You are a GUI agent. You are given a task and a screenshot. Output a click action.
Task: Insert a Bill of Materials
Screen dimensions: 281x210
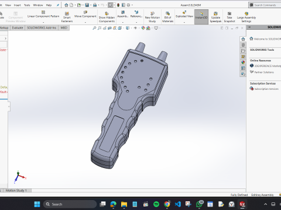click(x=167, y=17)
